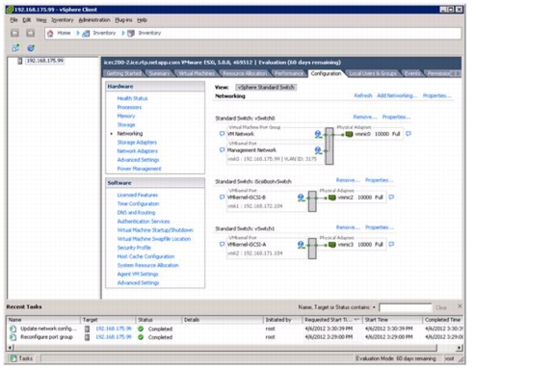Click VM Network port group globe icon
The width and height of the screenshot is (555, 370).
point(318,134)
